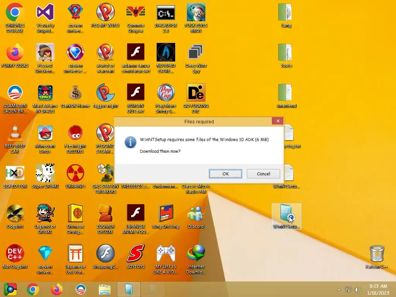Select the Legend of CRYAKL icon
Viewport: 396px width, 297px height.
(x=45, y=219)
